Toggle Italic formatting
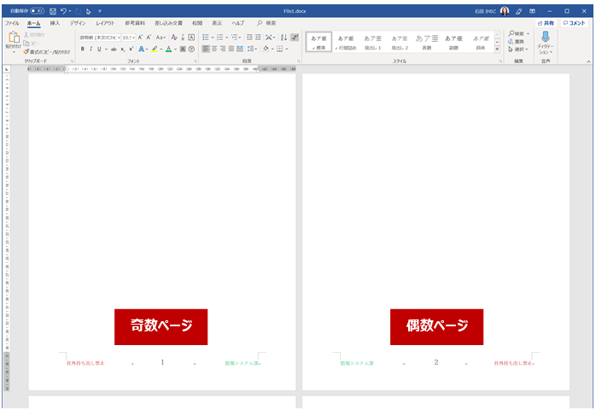This screenshot has height=410, width=596. pyautogui.click(x=91, y=49)
